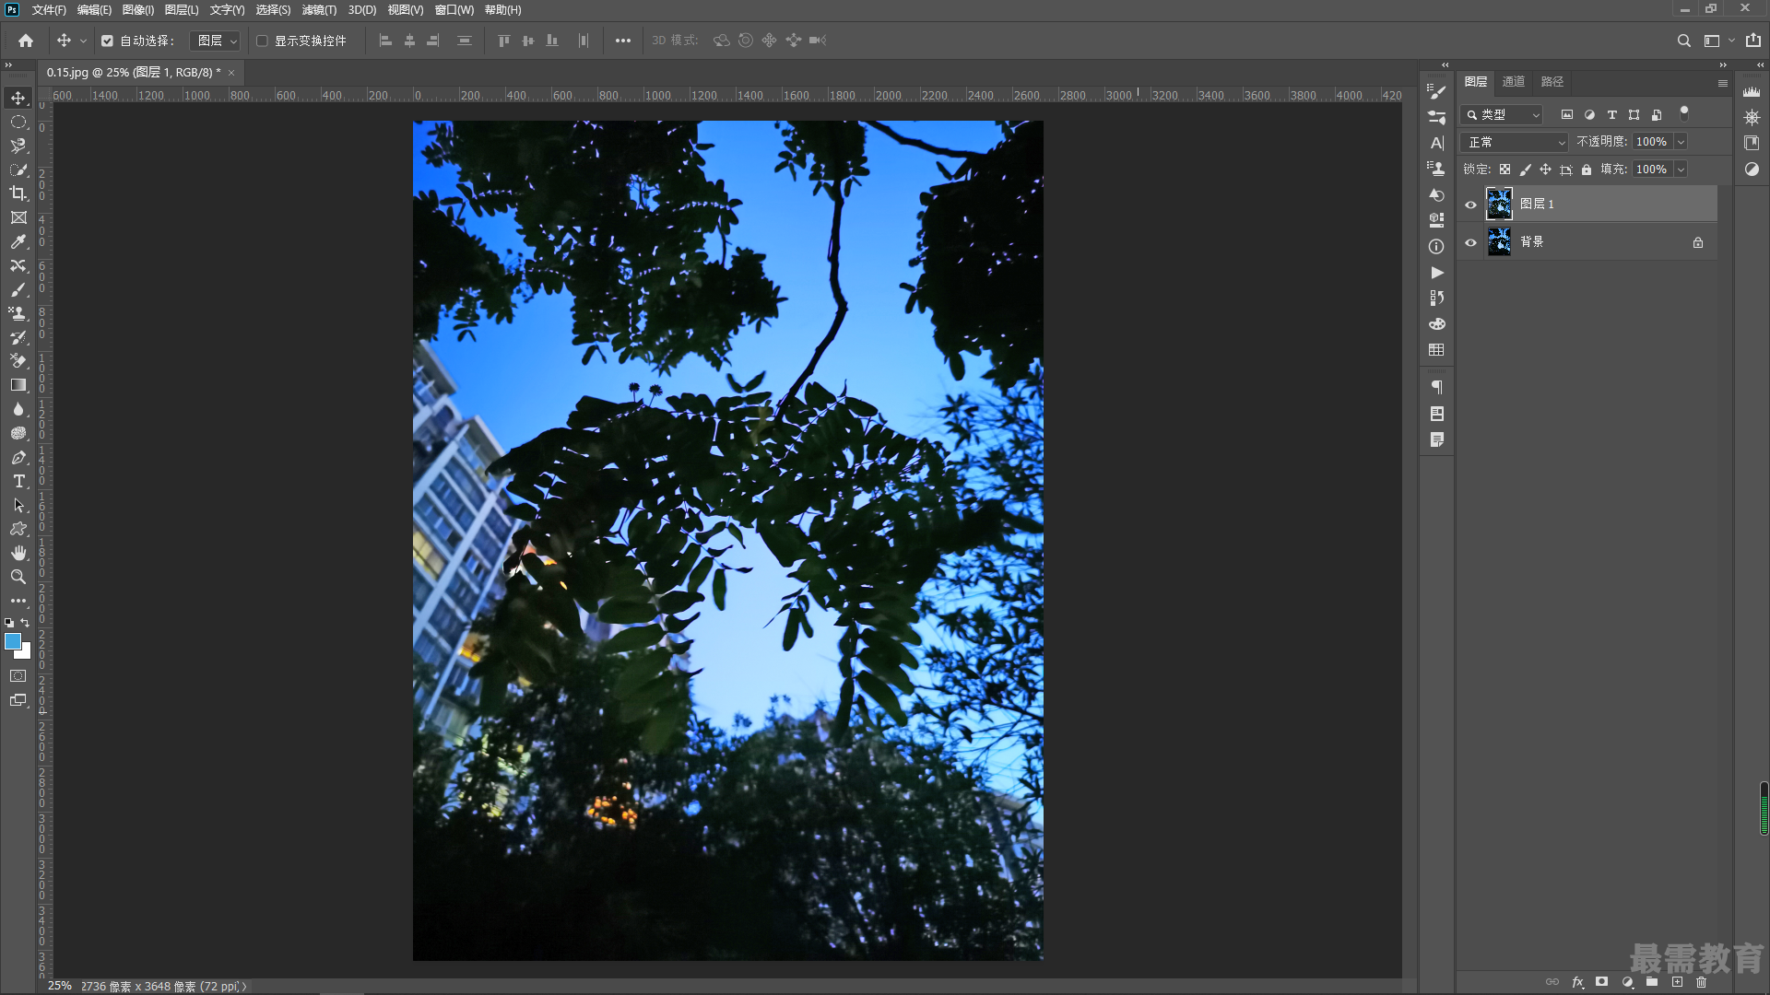Switch to the 通道 tab
This screenshot has height=995, width=1770.
[1513, 82]
